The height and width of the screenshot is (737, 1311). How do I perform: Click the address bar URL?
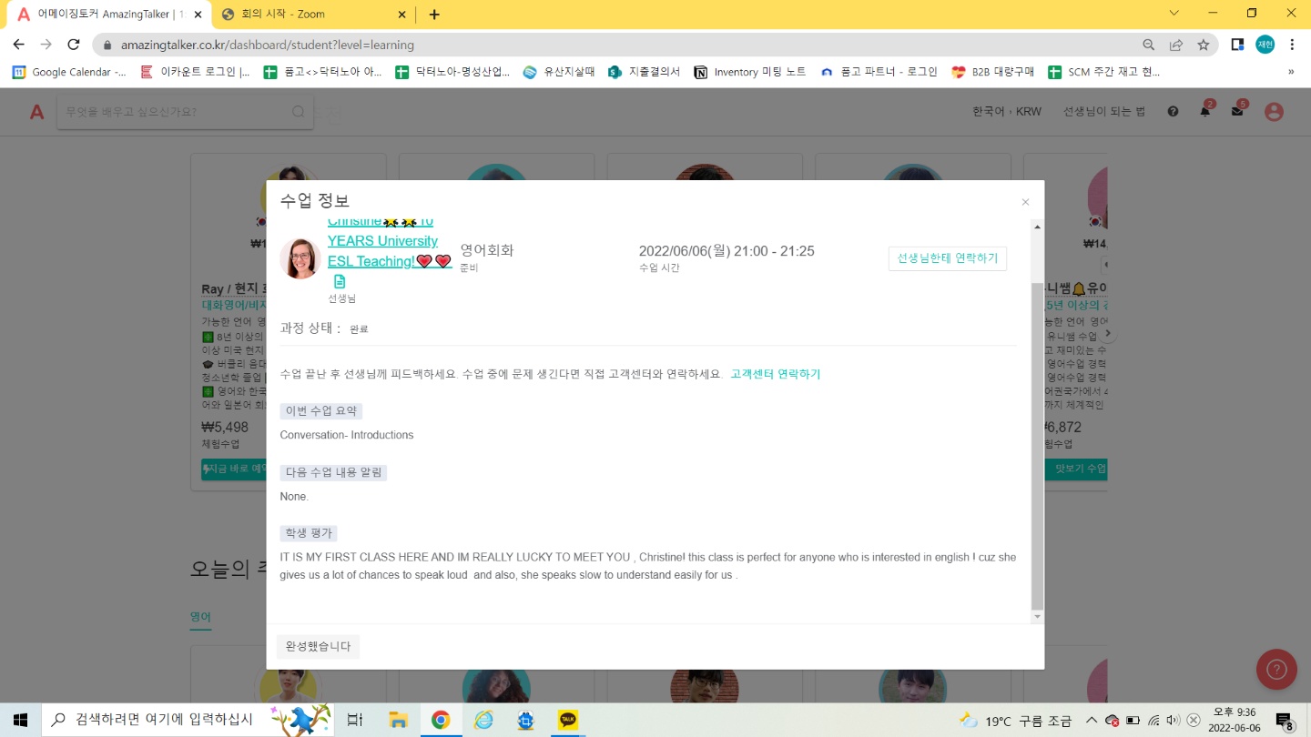(267, 45)
